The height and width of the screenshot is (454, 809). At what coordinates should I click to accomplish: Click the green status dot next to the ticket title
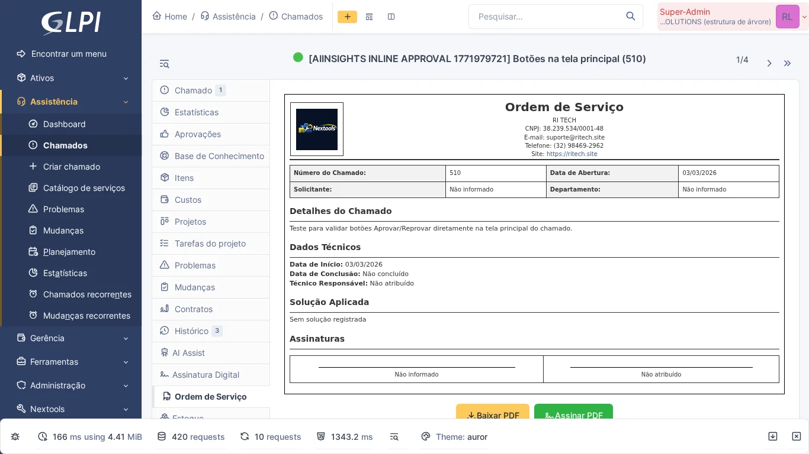tap(298, 57)
